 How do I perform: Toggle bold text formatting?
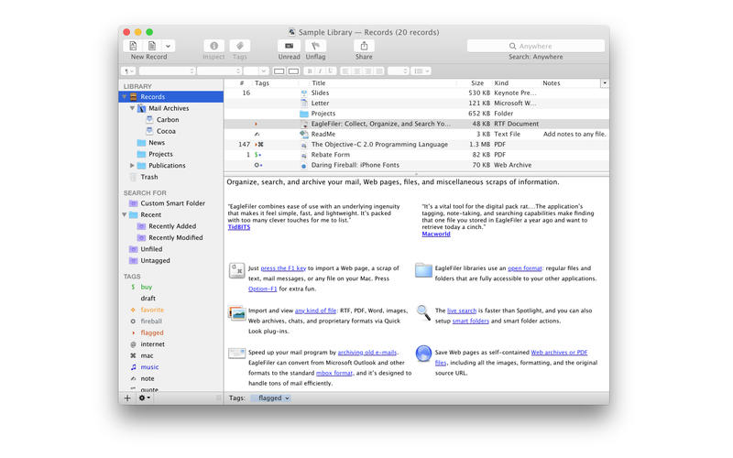pyautogui.click(x=310, y=71)
